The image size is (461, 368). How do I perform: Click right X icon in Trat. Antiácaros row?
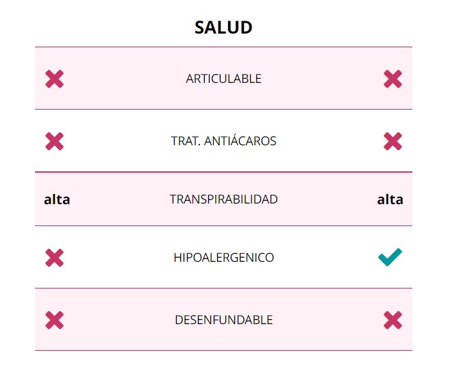pyautogui.click(x=393, y=141)
